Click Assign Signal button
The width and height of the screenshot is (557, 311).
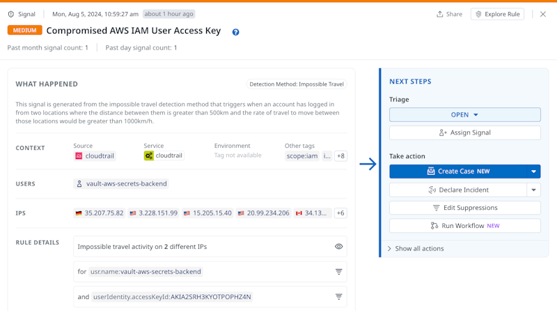pos(464,132)
